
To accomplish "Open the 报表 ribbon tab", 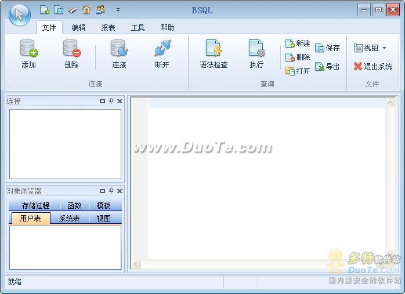I will (108, 28).
